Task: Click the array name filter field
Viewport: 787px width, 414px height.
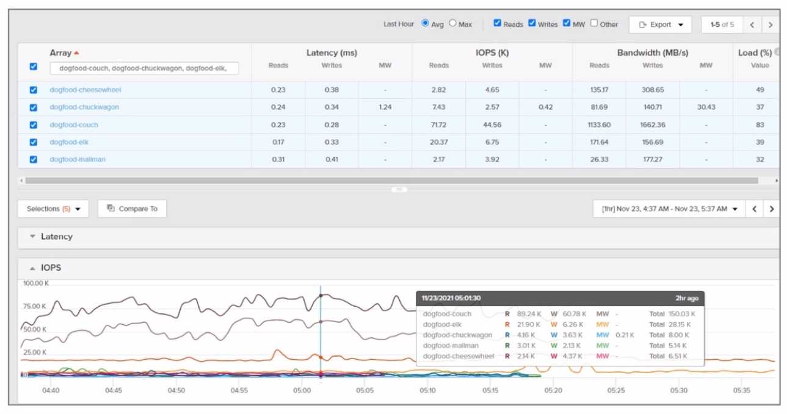Action: click(144, 69)
